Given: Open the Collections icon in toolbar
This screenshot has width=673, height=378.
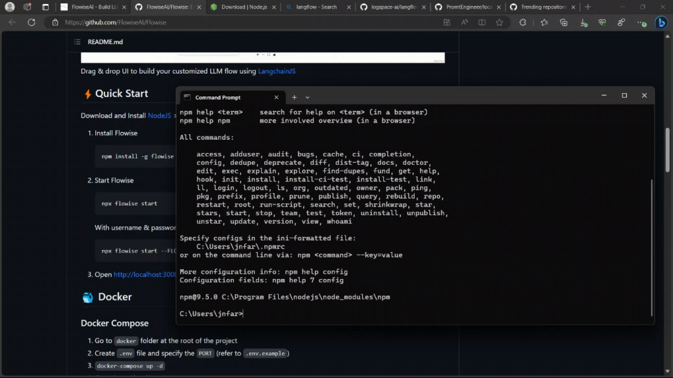Looking at the screenshot, I should click(564, 22).
